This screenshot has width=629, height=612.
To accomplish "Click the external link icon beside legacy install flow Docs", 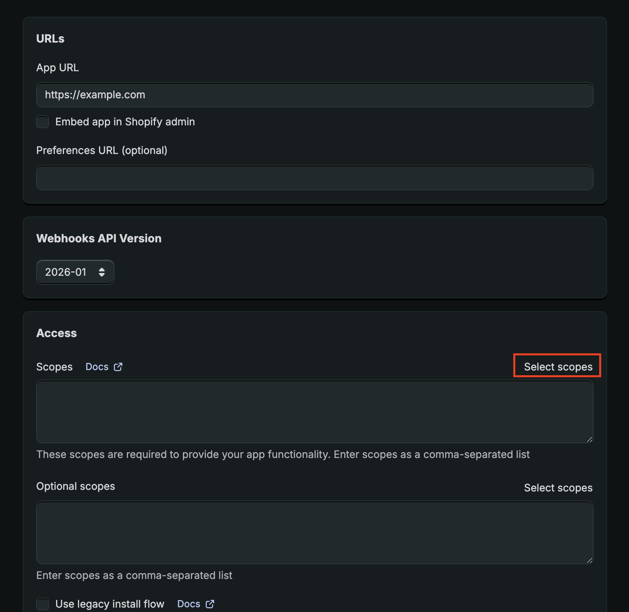I will [x=210, y=604].
